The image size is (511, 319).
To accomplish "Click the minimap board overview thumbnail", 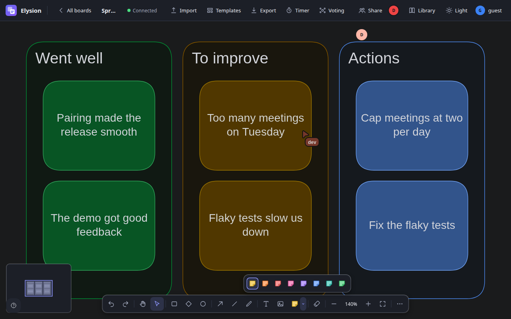I will pos(39,288).
